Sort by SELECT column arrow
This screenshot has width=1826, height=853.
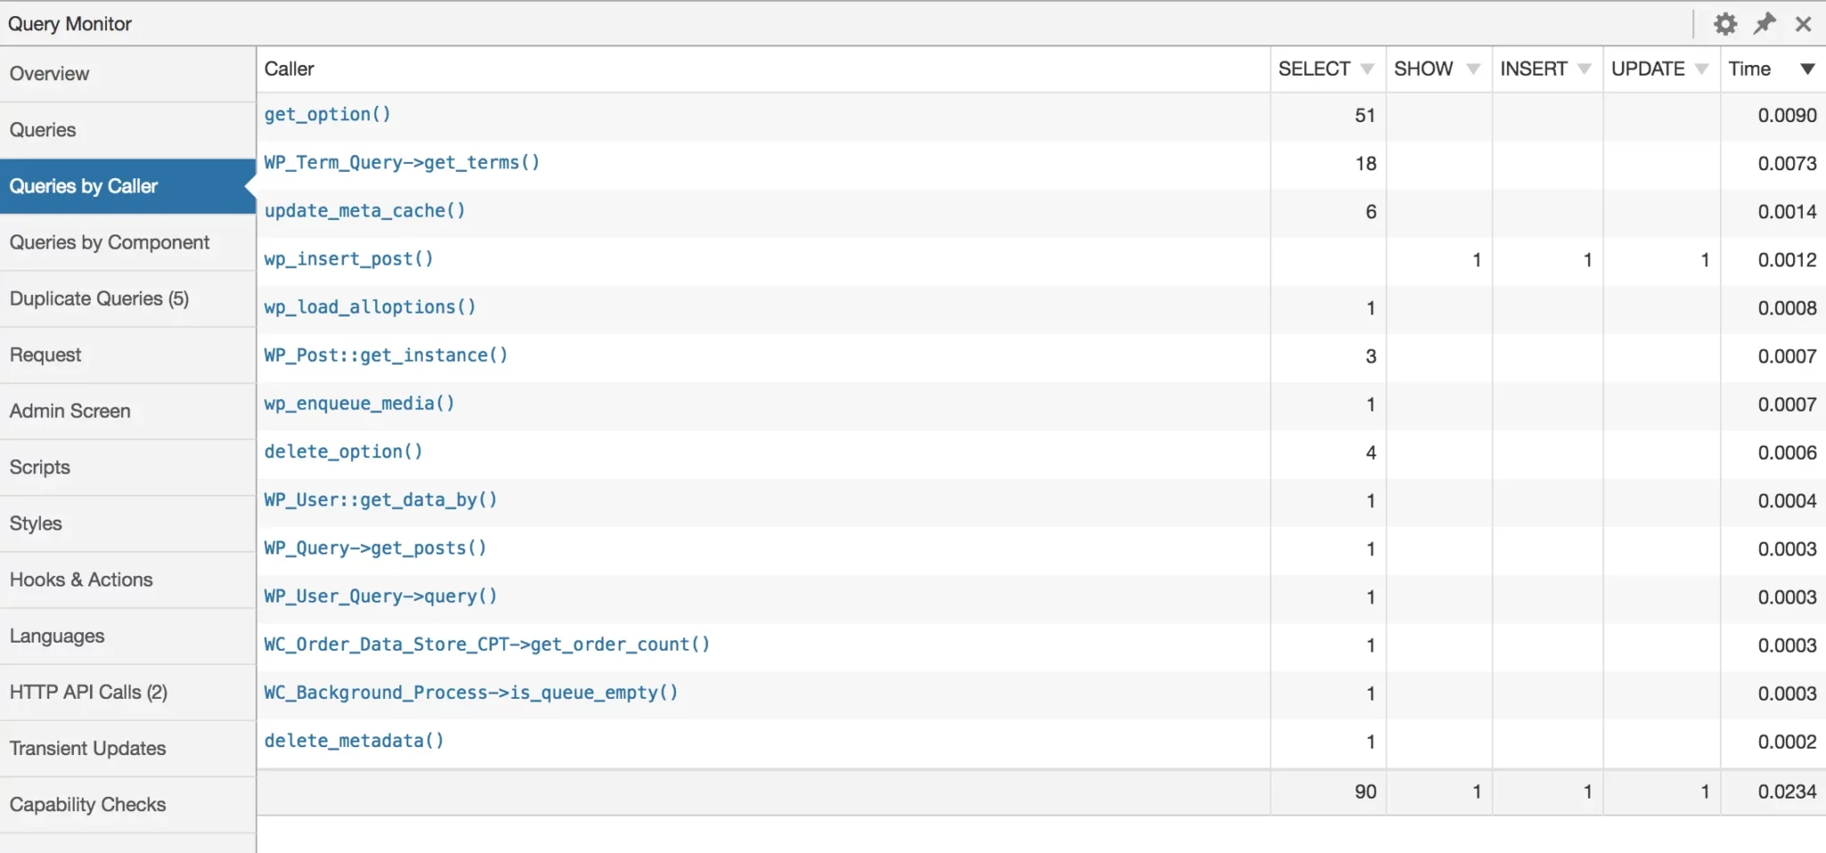click(x=1367, y=70)
